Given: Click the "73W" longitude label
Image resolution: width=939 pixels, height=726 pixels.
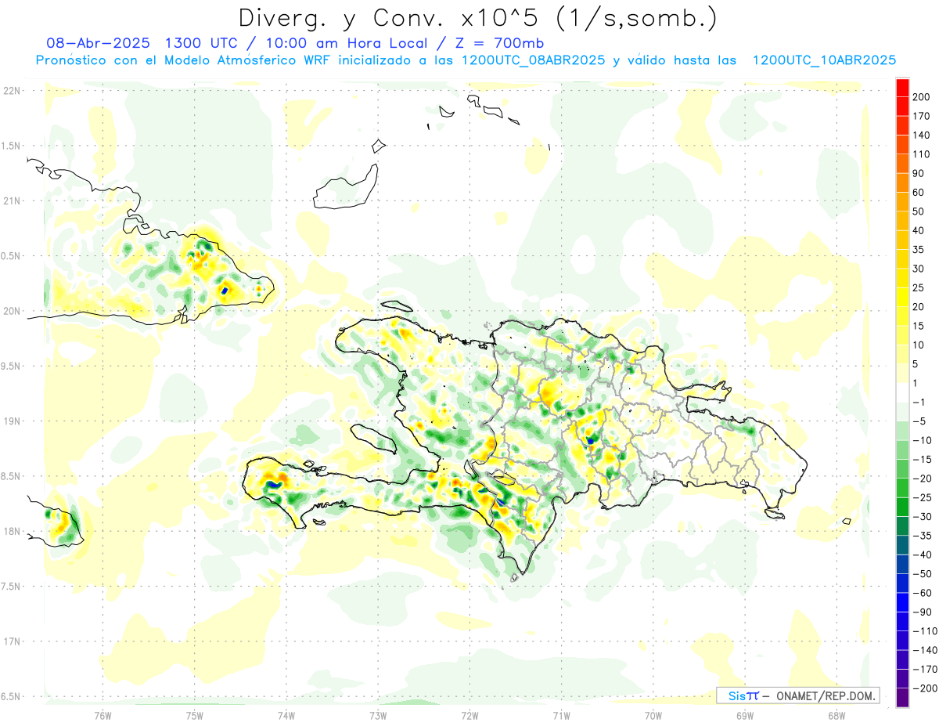Looking at the screenshot, I should (378, 715).
